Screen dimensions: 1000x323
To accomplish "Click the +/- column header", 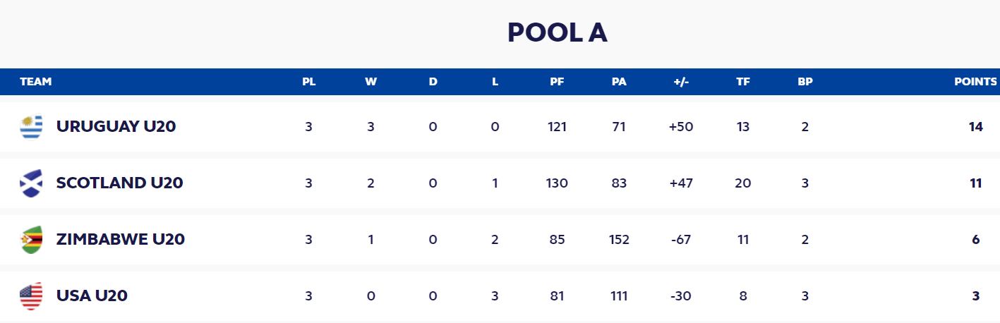I will tap(681, 82).
